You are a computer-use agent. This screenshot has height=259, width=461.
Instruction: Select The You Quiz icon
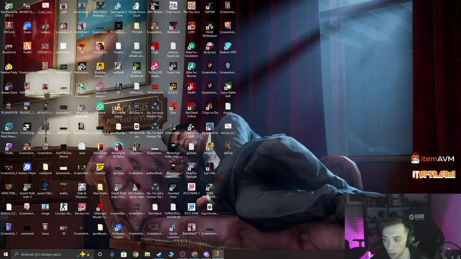(192, 8)
